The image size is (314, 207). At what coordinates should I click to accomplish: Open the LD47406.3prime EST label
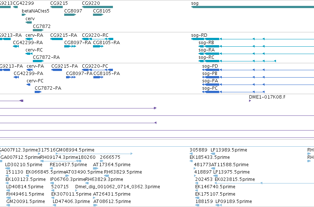coord(71,201)
